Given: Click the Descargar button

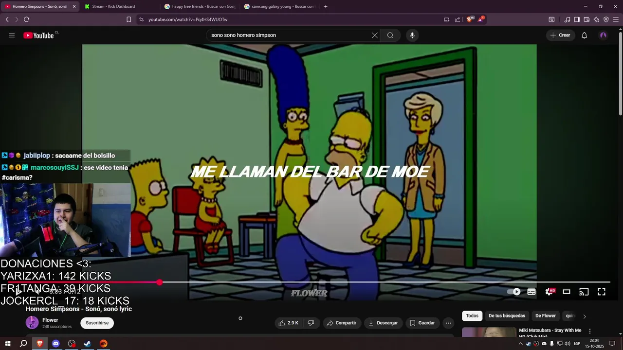Looking at the screenshot, I should pos(383,323).
